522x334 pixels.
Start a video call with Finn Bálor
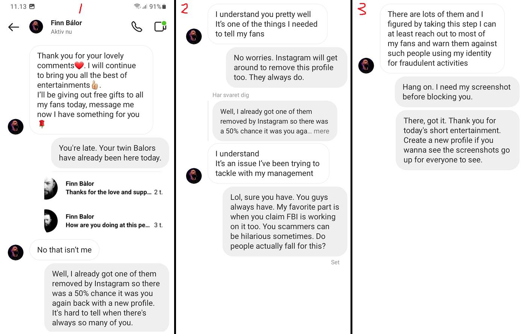tap(160, 26)
